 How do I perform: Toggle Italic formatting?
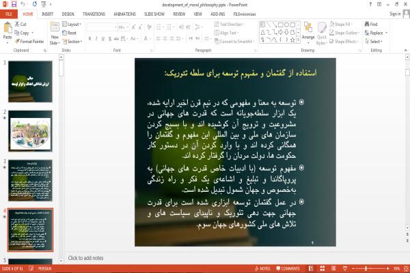96,39
